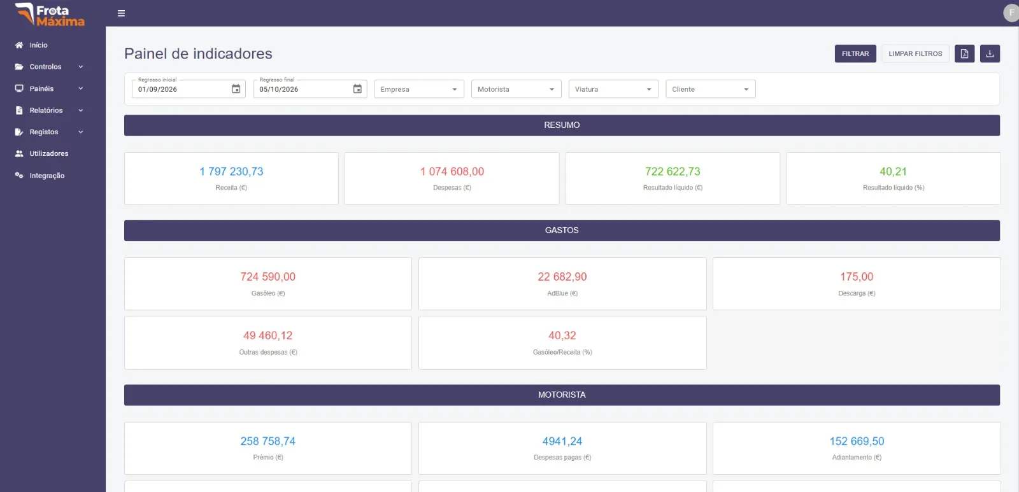Click the Adiantamento value 152 669,50
This screenshot has width=1019, height=492.
pyautogui.click(x=857, y=441)
